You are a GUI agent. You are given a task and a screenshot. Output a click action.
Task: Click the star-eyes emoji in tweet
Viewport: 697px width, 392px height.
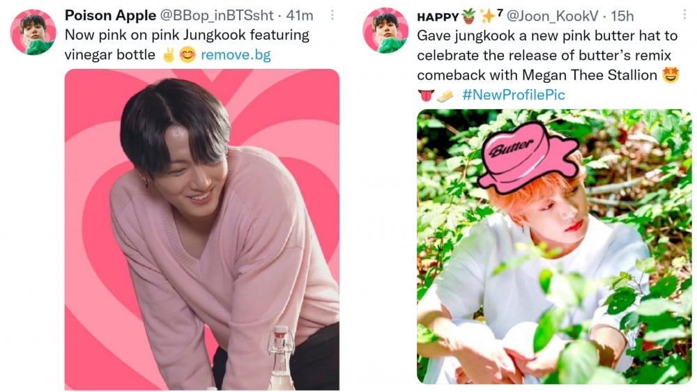click(671, 75)
